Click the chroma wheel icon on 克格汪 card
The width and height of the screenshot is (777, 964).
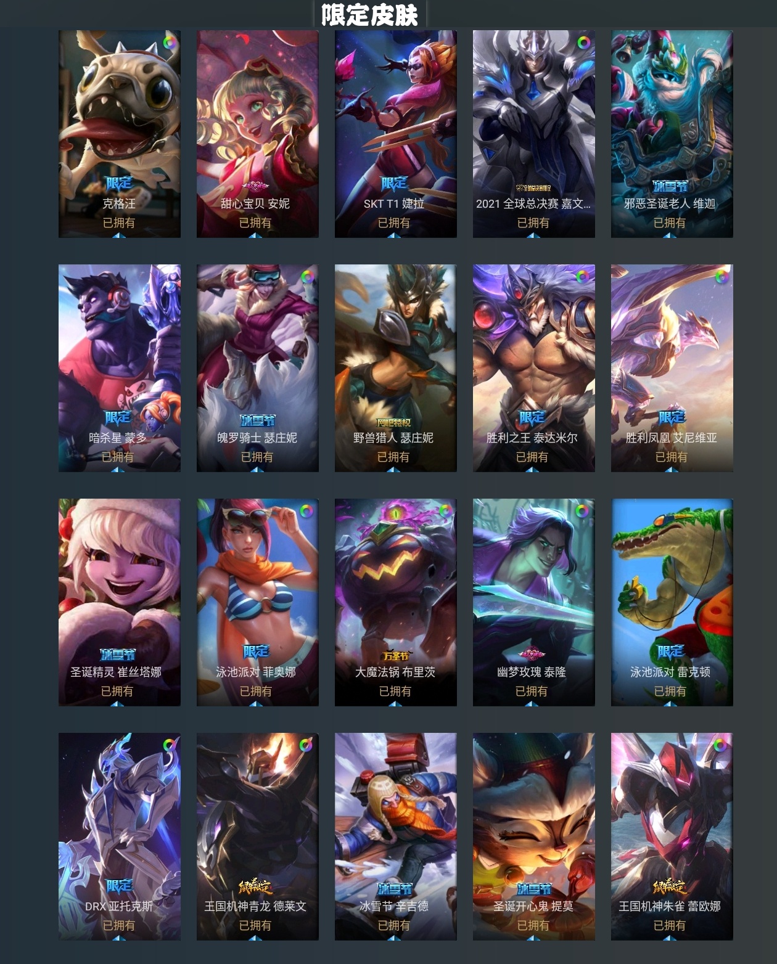(x=170, y=43)
